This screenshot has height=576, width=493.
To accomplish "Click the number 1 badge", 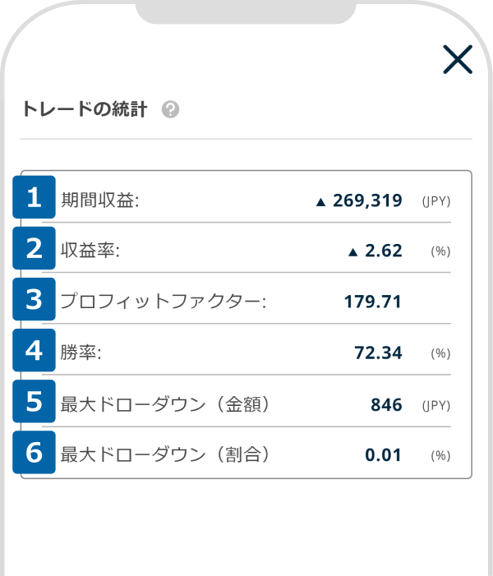I will pos(35,197).
